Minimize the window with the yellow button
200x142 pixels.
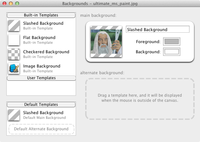pos(11,3)
